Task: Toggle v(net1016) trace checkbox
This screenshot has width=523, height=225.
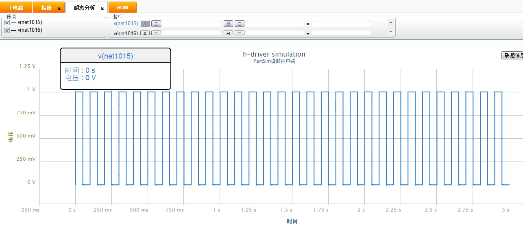Action: (x=7, y=30)
